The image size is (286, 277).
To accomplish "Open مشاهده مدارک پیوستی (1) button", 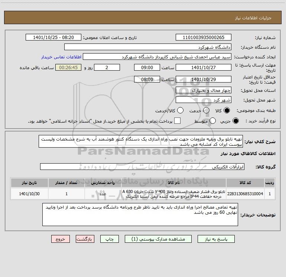I will pyautogui.click(x=158, y=239).
